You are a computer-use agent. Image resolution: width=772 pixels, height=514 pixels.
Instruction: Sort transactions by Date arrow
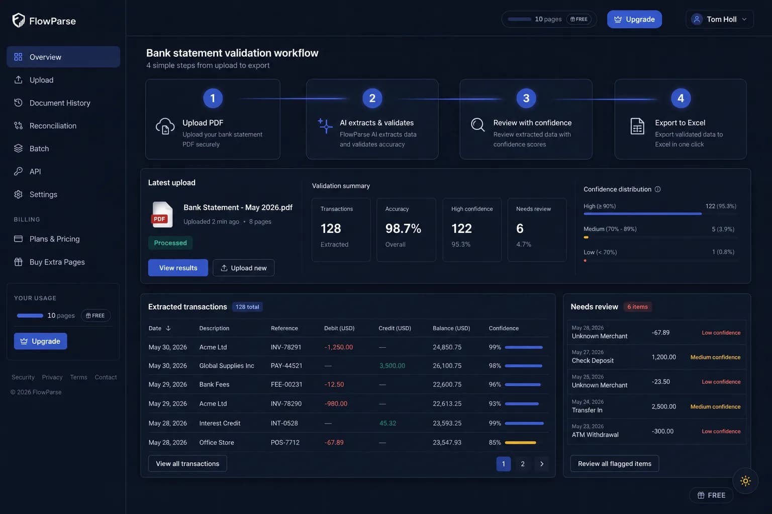[168, 328]
